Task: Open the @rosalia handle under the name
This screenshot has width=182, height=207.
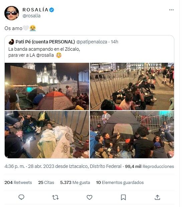Action: pyautogui.click(x=31, y=16)
